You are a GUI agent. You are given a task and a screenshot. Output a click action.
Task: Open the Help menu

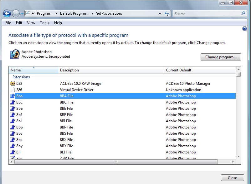click(x=58, y=23)
